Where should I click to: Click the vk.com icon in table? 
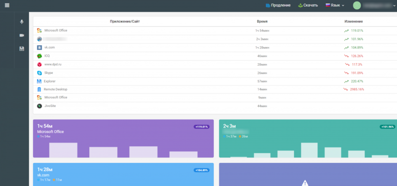click(x=39, y=48)
